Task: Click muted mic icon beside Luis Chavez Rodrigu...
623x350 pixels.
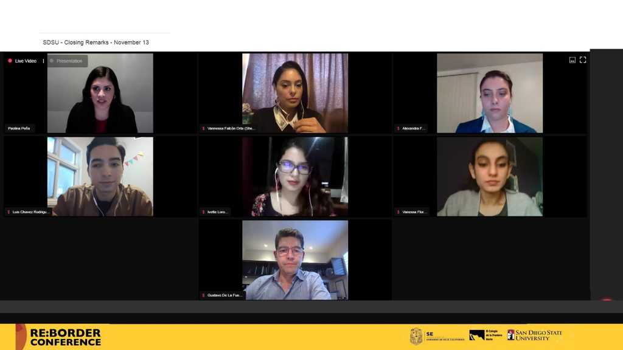Action: [x=9, y=212]
